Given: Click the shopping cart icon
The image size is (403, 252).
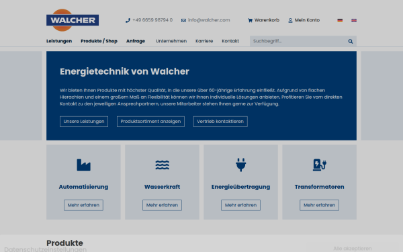Looking at the screenshot, I should 250,20.
